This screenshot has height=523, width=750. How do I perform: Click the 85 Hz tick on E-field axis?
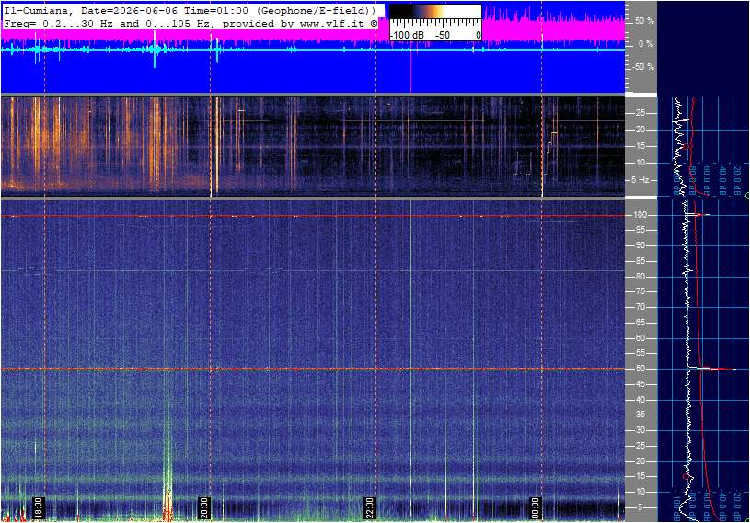640,261
